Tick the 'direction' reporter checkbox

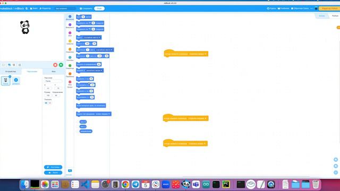[x=78, y=131]
